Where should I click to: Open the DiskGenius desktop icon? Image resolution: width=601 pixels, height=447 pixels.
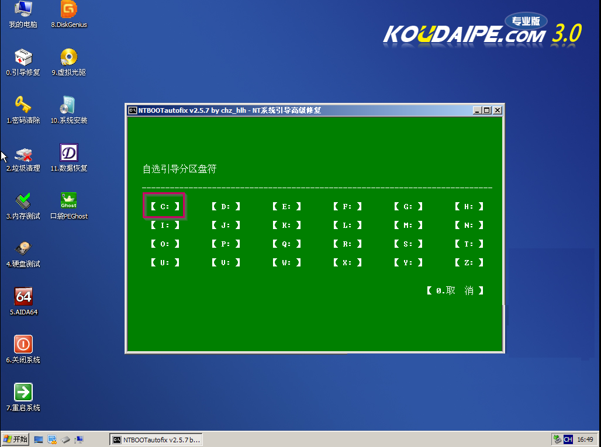tap(69, 10)
